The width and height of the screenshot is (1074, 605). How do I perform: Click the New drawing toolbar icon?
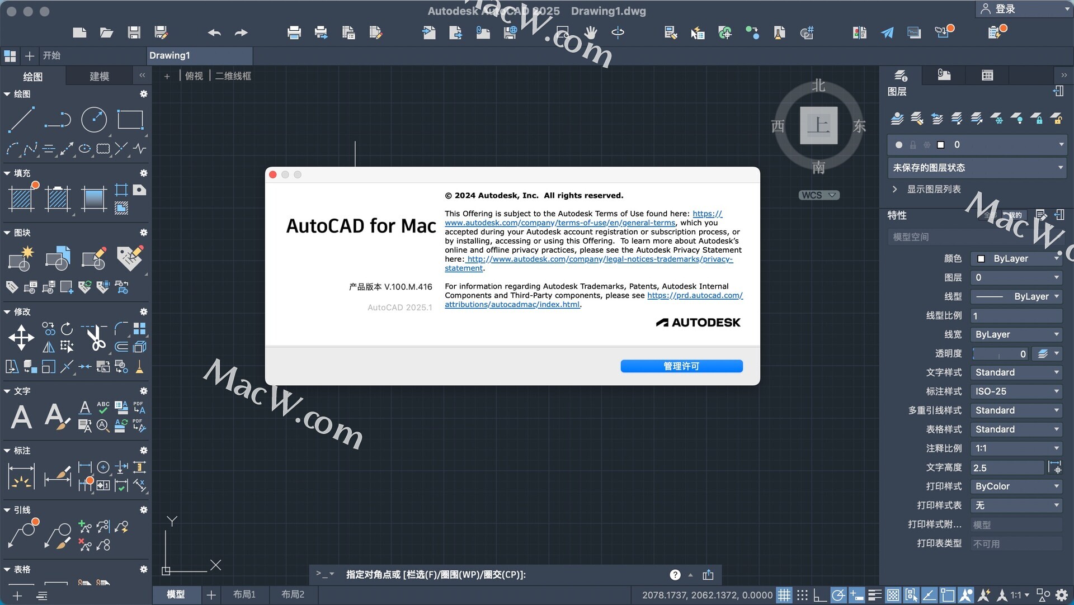[x=79, y=32]
